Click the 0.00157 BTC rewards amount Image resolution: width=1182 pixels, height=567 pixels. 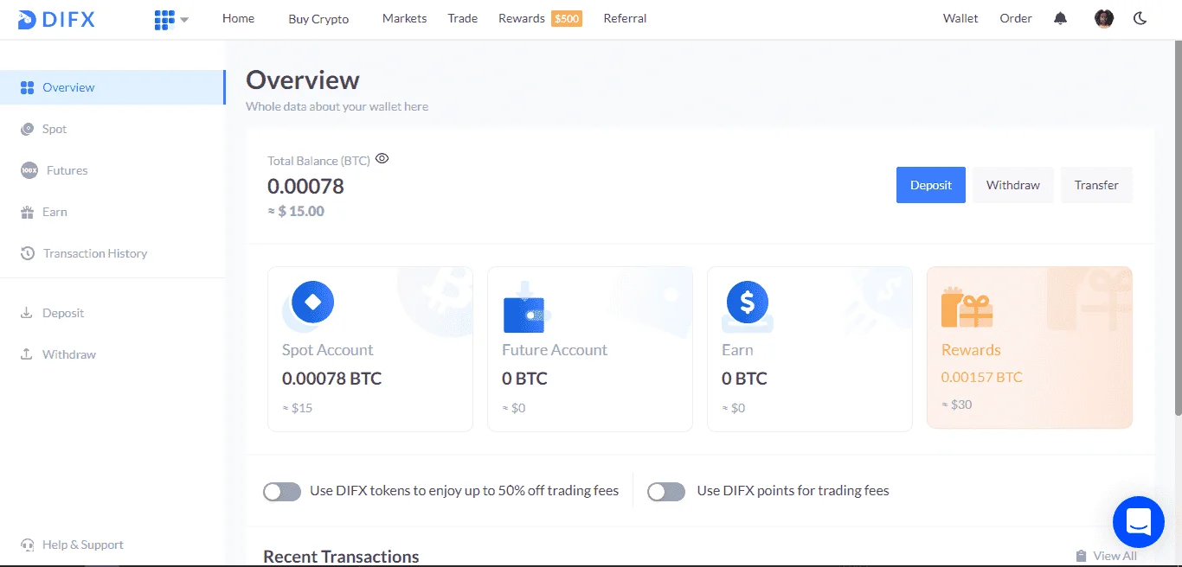982,377
